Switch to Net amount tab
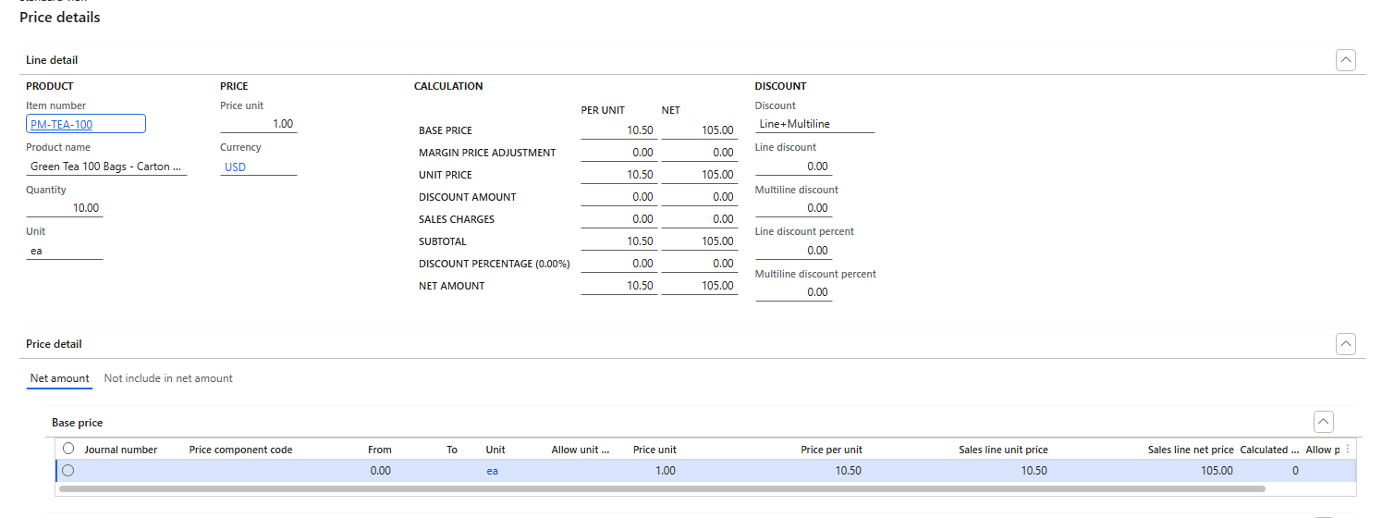This screenshot has width=1382, height=518. point(60,378)
